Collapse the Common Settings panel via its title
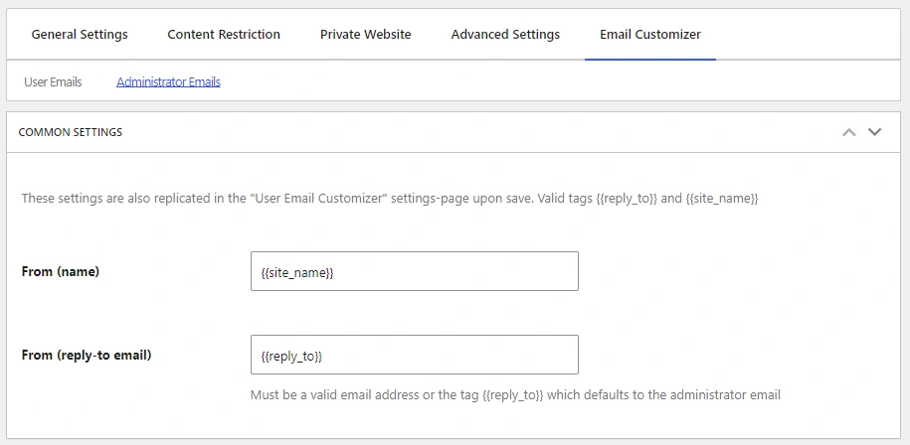910x445 pixels. 71,132
